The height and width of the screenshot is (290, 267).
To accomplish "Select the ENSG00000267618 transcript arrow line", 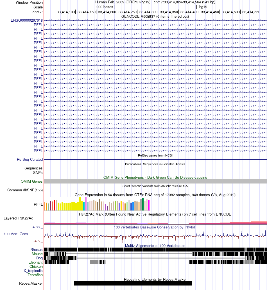I will [155, 20].
